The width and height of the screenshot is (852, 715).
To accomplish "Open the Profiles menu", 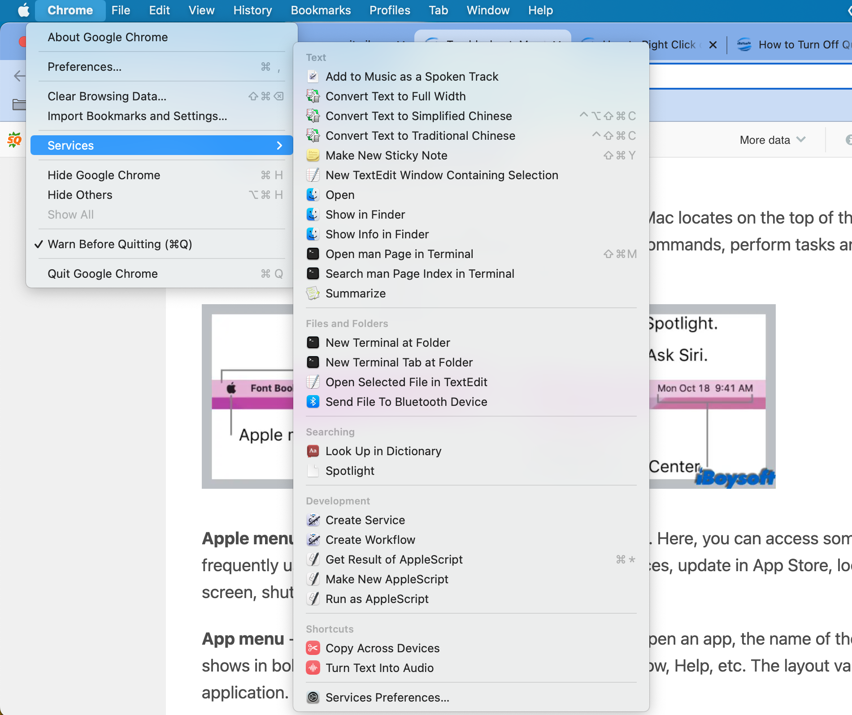I will (x=390, y=10).
